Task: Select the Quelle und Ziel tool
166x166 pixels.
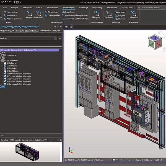Action: 53,15
